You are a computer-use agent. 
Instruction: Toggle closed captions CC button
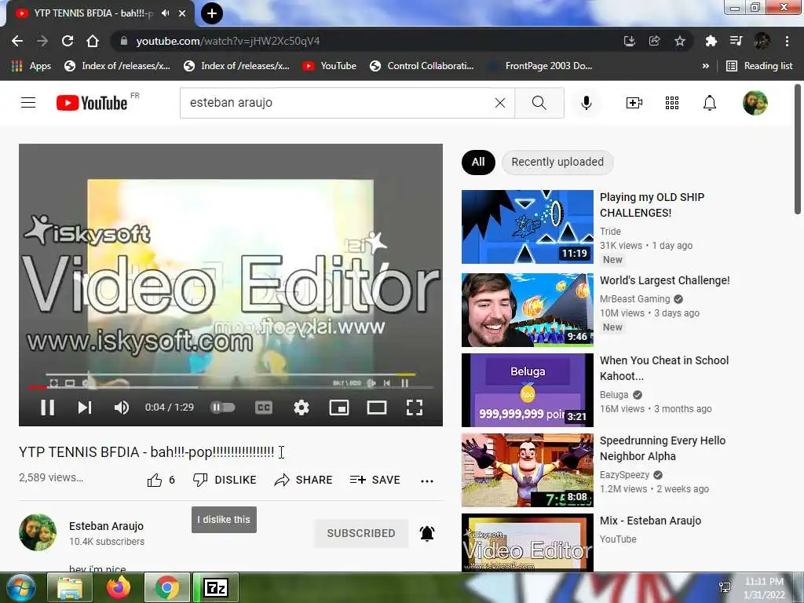coord(264,407)
